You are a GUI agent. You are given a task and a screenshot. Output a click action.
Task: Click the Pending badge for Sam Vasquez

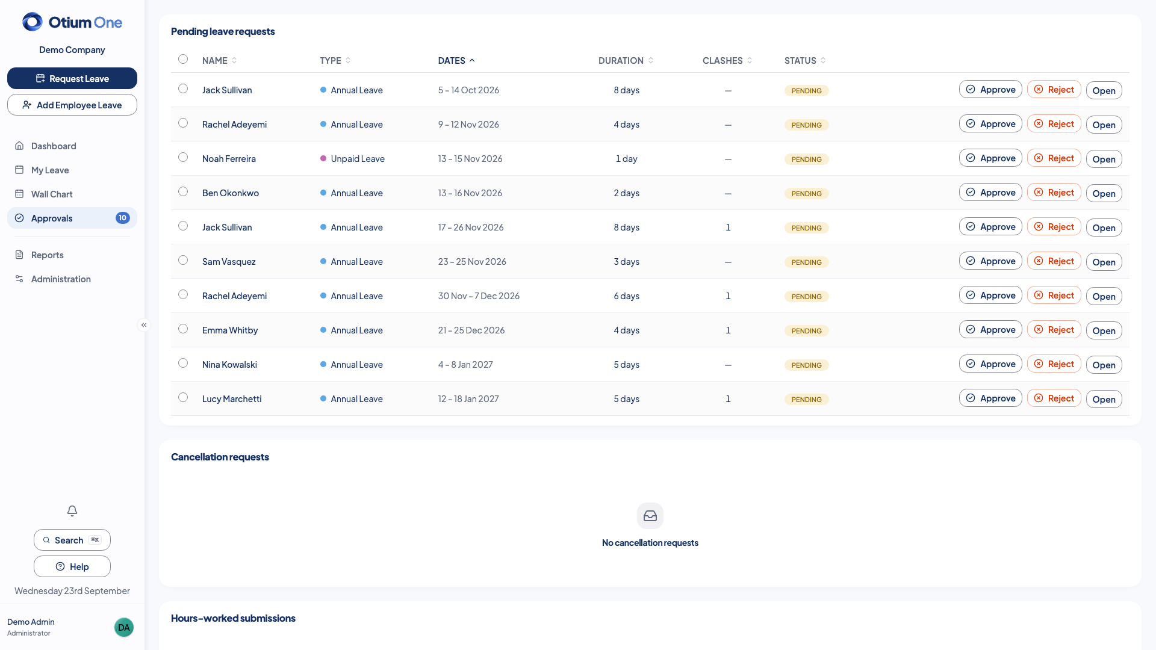806,262
